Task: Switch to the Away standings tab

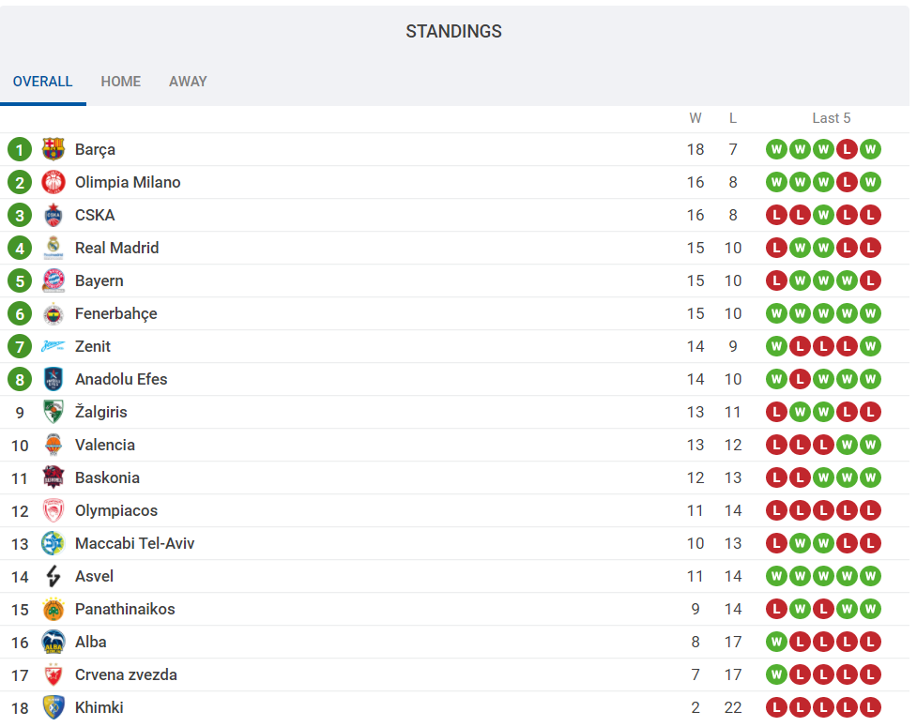Action: coord(188,82)
